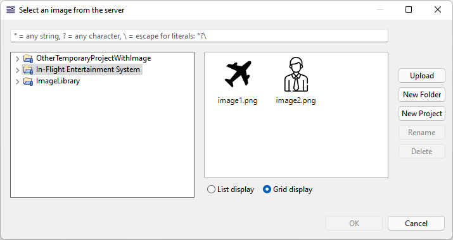Click the OtherTemporaryProjectWithImage folder icon
The width and height of the screenshot is (453, 240).
(28, 59)
